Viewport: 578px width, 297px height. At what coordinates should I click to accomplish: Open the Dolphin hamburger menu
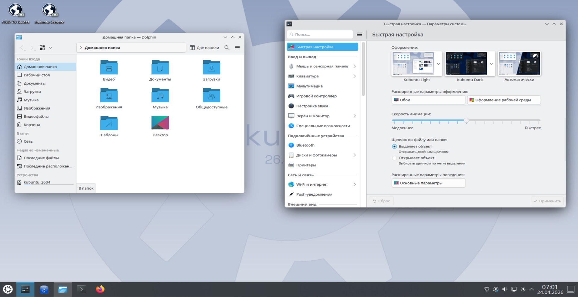tap(237, 48)
